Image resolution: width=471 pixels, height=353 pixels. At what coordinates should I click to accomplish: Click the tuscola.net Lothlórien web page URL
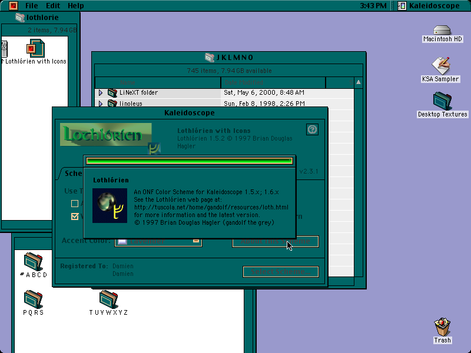[211, 207]
